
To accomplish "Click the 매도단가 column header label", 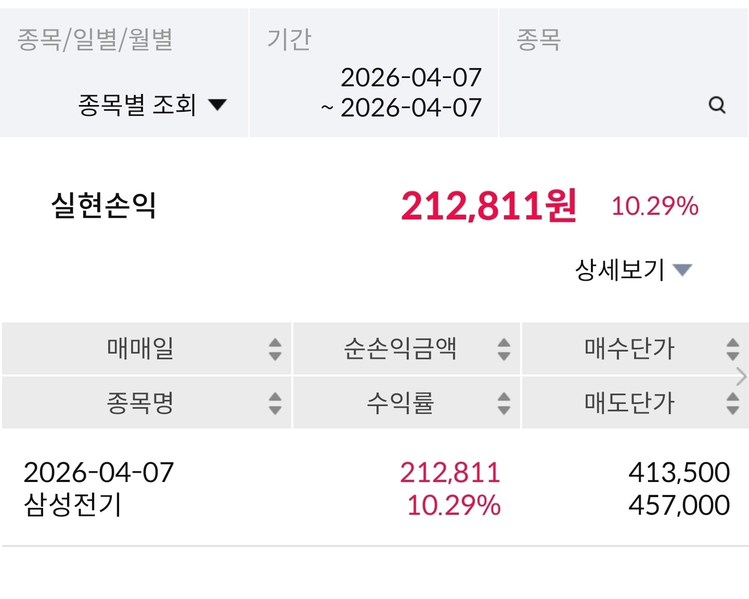I will tap(629, 403).
